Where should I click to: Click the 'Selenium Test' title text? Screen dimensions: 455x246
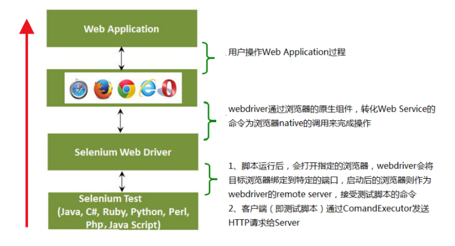coord(110,199)
